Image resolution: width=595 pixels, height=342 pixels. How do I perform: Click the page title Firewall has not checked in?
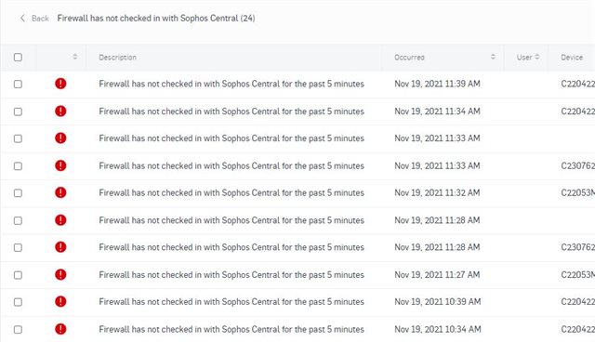156,19
